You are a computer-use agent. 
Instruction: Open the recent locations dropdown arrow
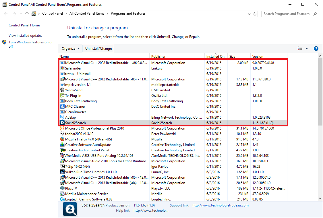click(x=21, y=14)
